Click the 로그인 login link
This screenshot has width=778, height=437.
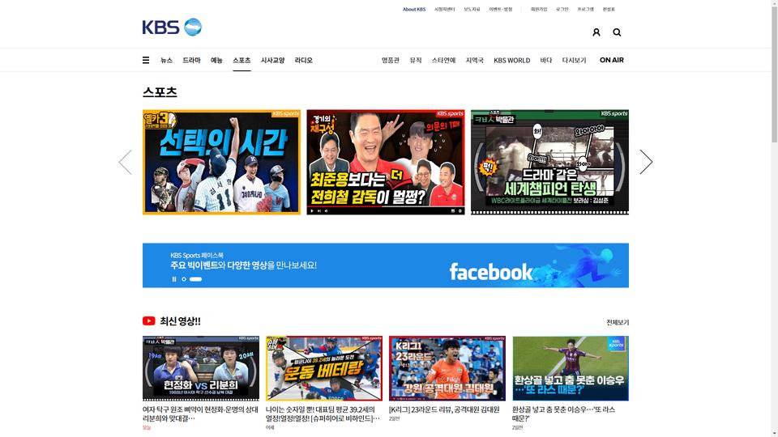562,9
